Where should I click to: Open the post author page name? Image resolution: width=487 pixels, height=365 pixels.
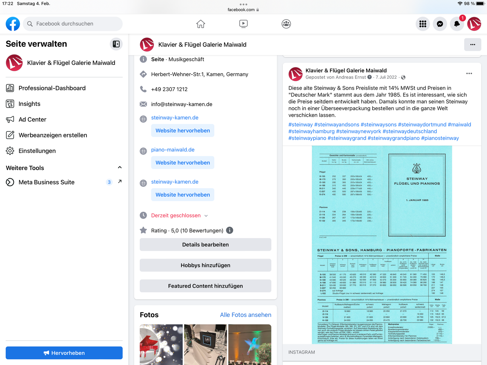coord(346,71)
